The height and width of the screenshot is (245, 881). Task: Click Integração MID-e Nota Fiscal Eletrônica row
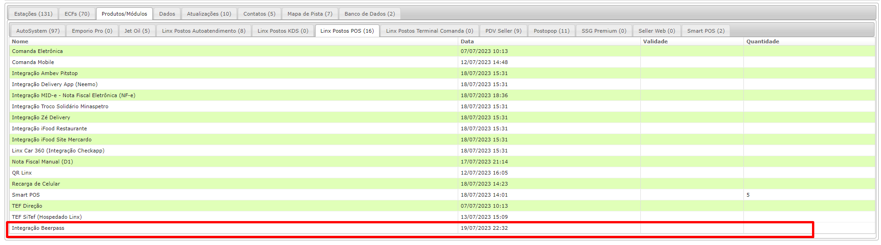[x=442, y=95]
